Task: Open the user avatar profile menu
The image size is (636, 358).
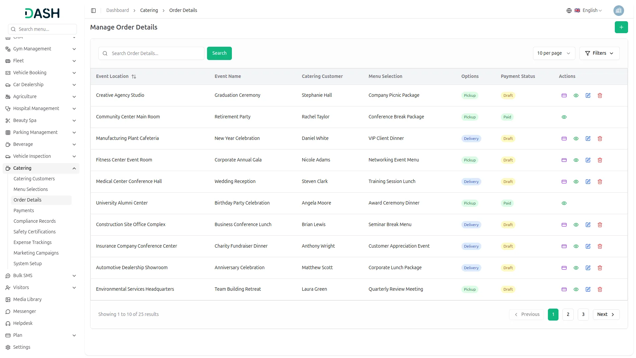Action: pyautogui.click(x=618, y=11)
